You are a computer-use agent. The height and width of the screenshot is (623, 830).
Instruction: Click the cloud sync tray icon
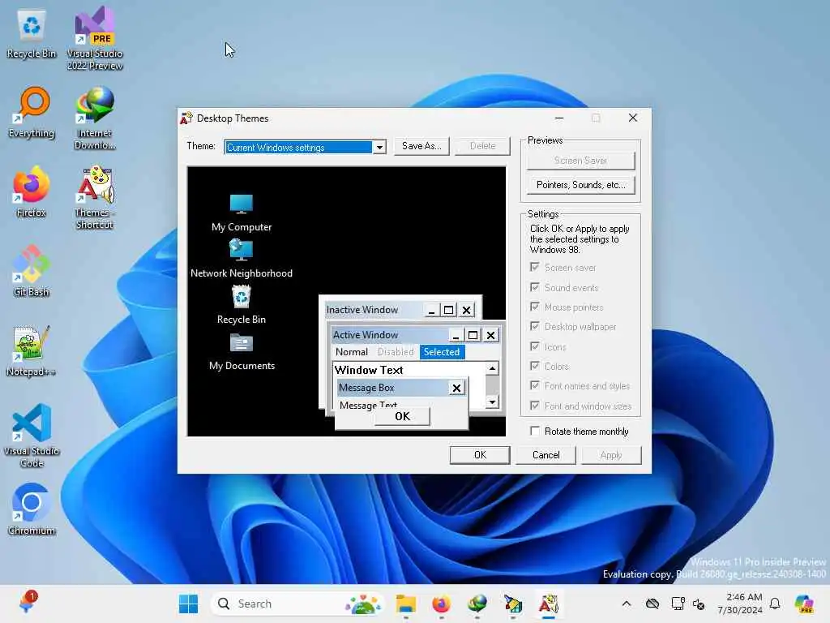[x=652, y=604]
